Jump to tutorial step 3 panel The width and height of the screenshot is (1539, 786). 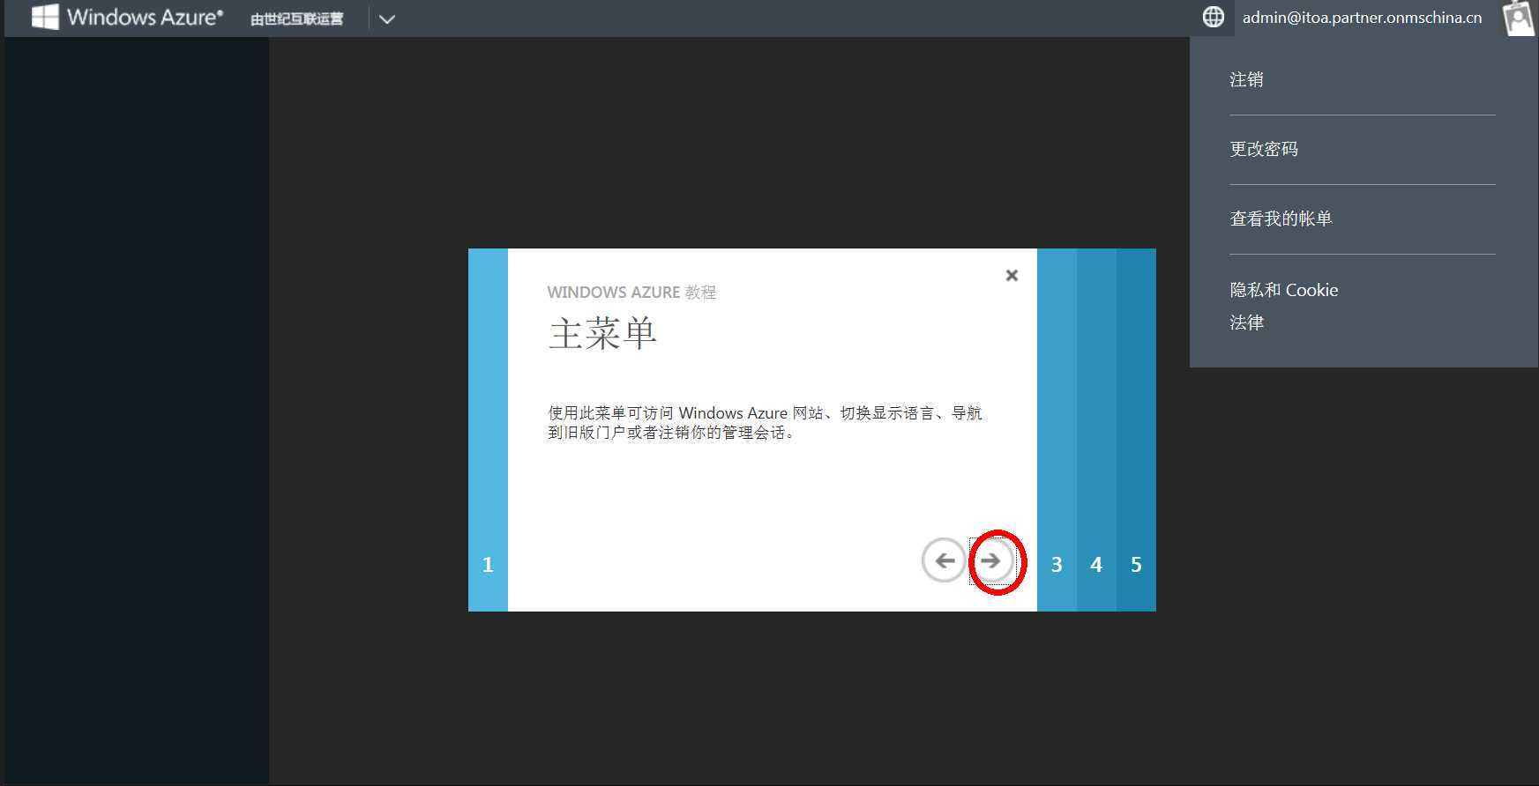point(1057,430)
